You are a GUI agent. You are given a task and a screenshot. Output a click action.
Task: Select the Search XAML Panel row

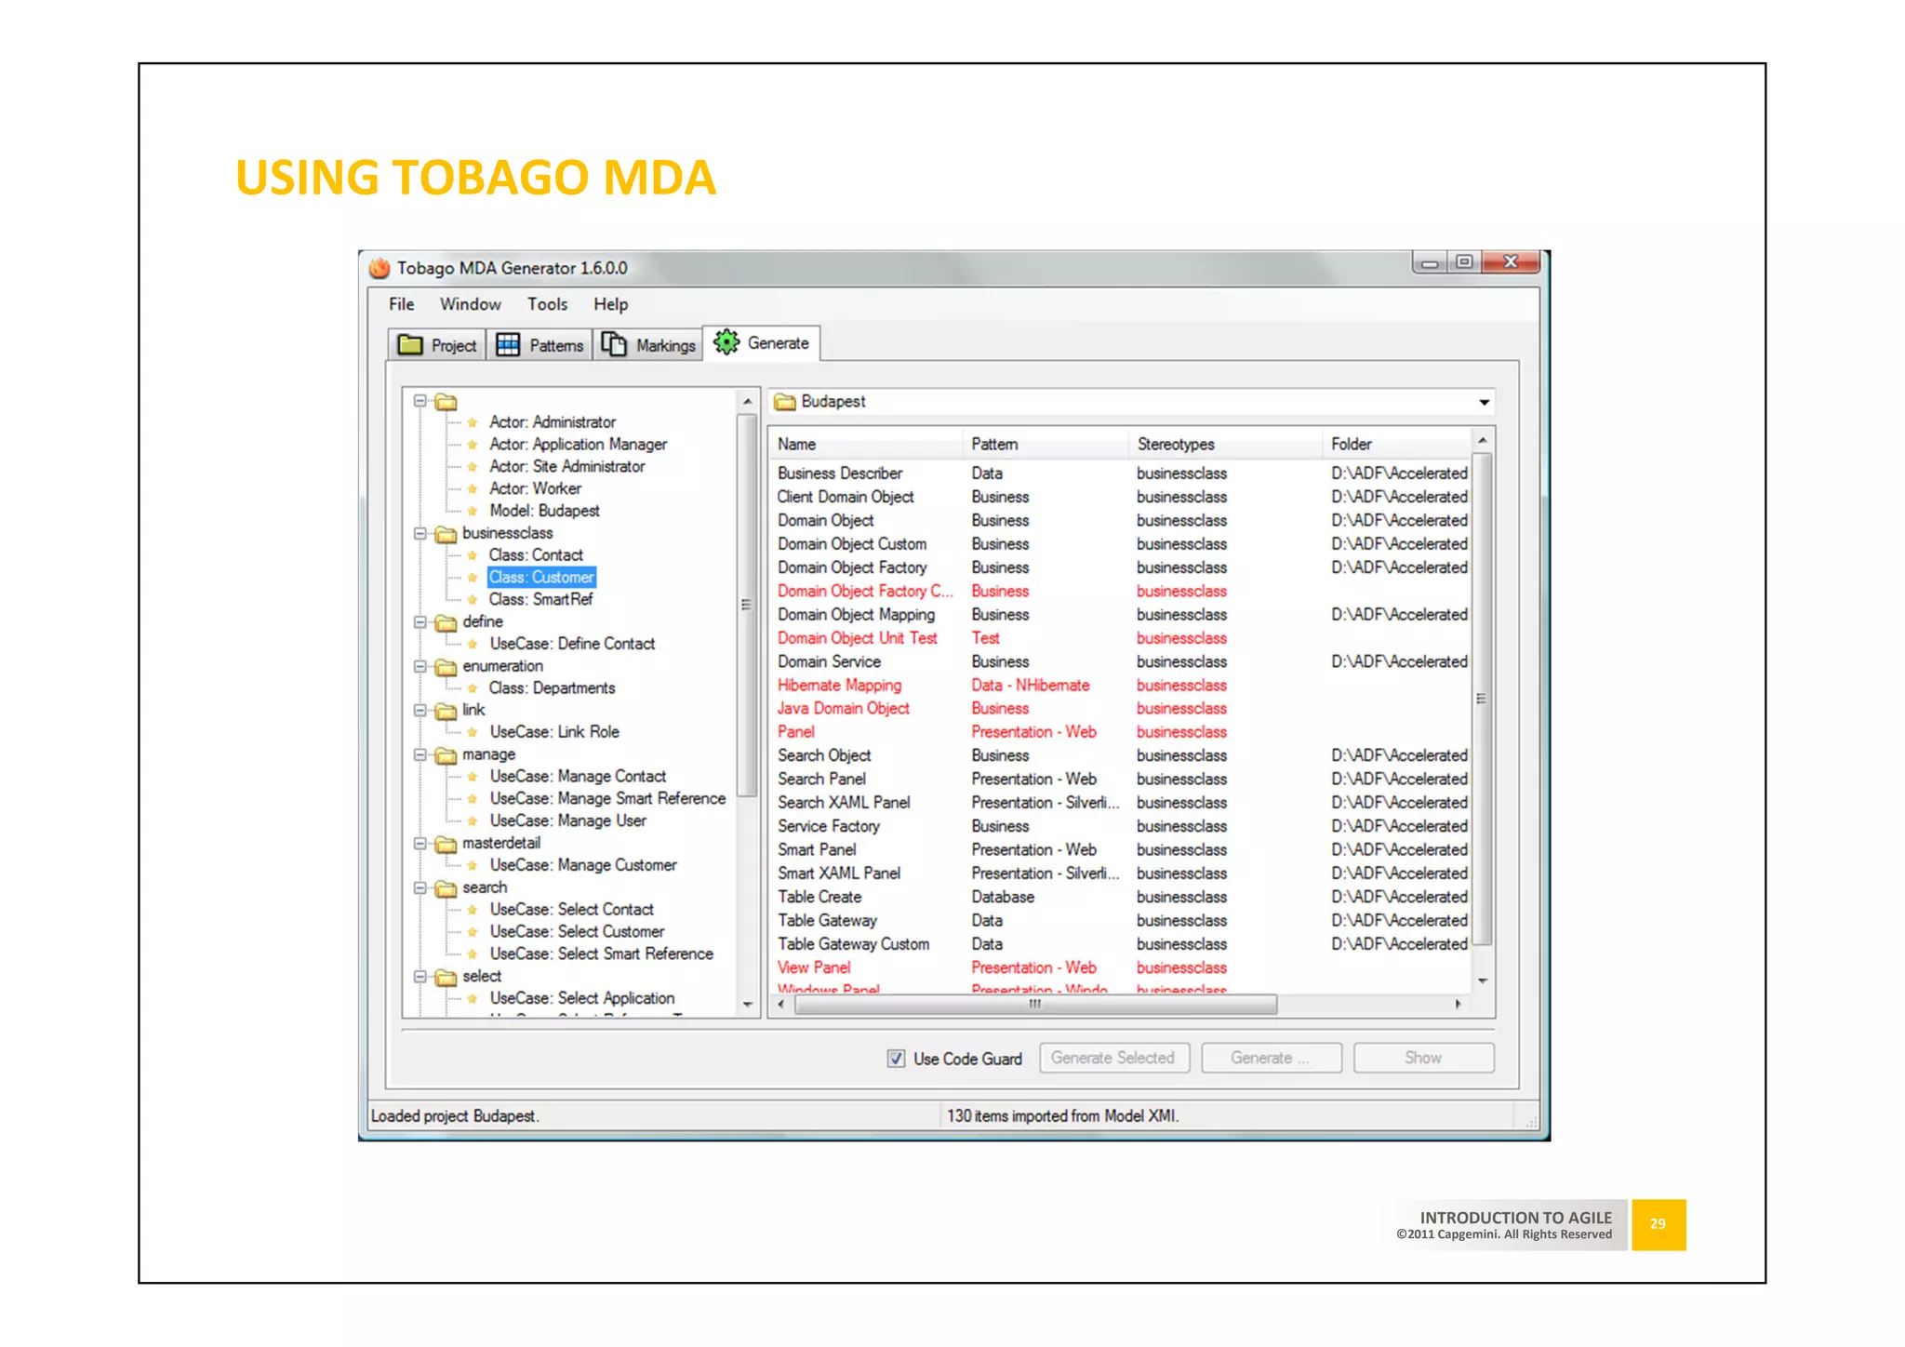[1120, 803]
